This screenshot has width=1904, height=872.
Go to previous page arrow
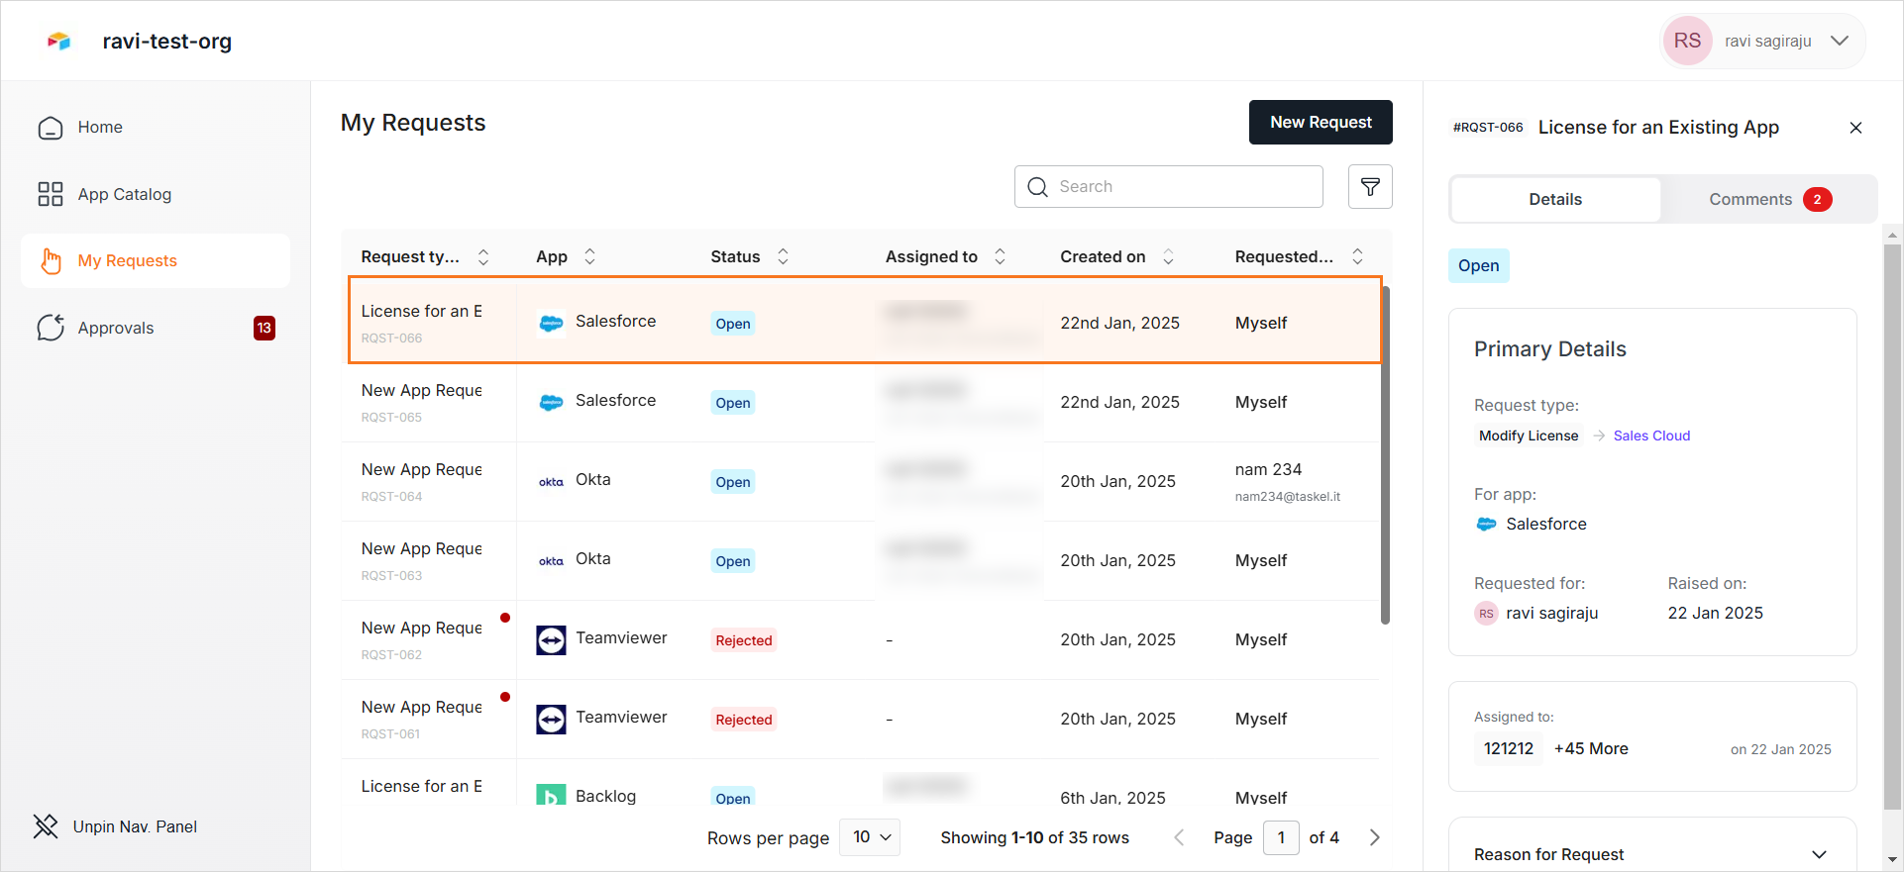click(1179, 837)
